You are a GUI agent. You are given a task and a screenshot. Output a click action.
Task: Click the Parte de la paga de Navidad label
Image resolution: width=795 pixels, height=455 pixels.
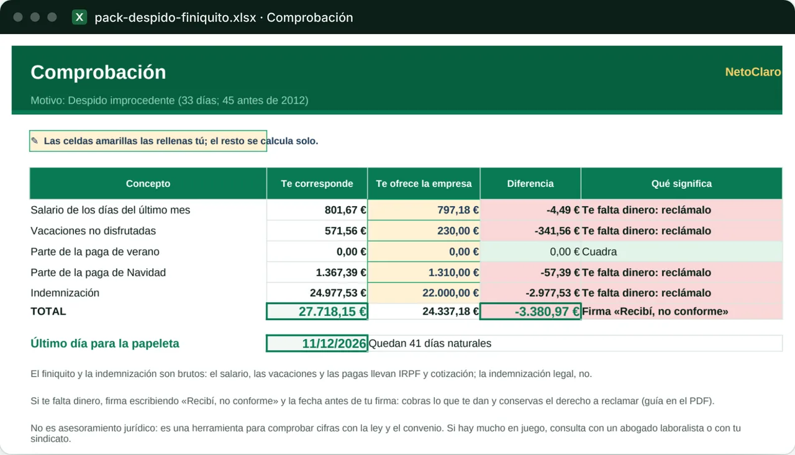[98, 273]
